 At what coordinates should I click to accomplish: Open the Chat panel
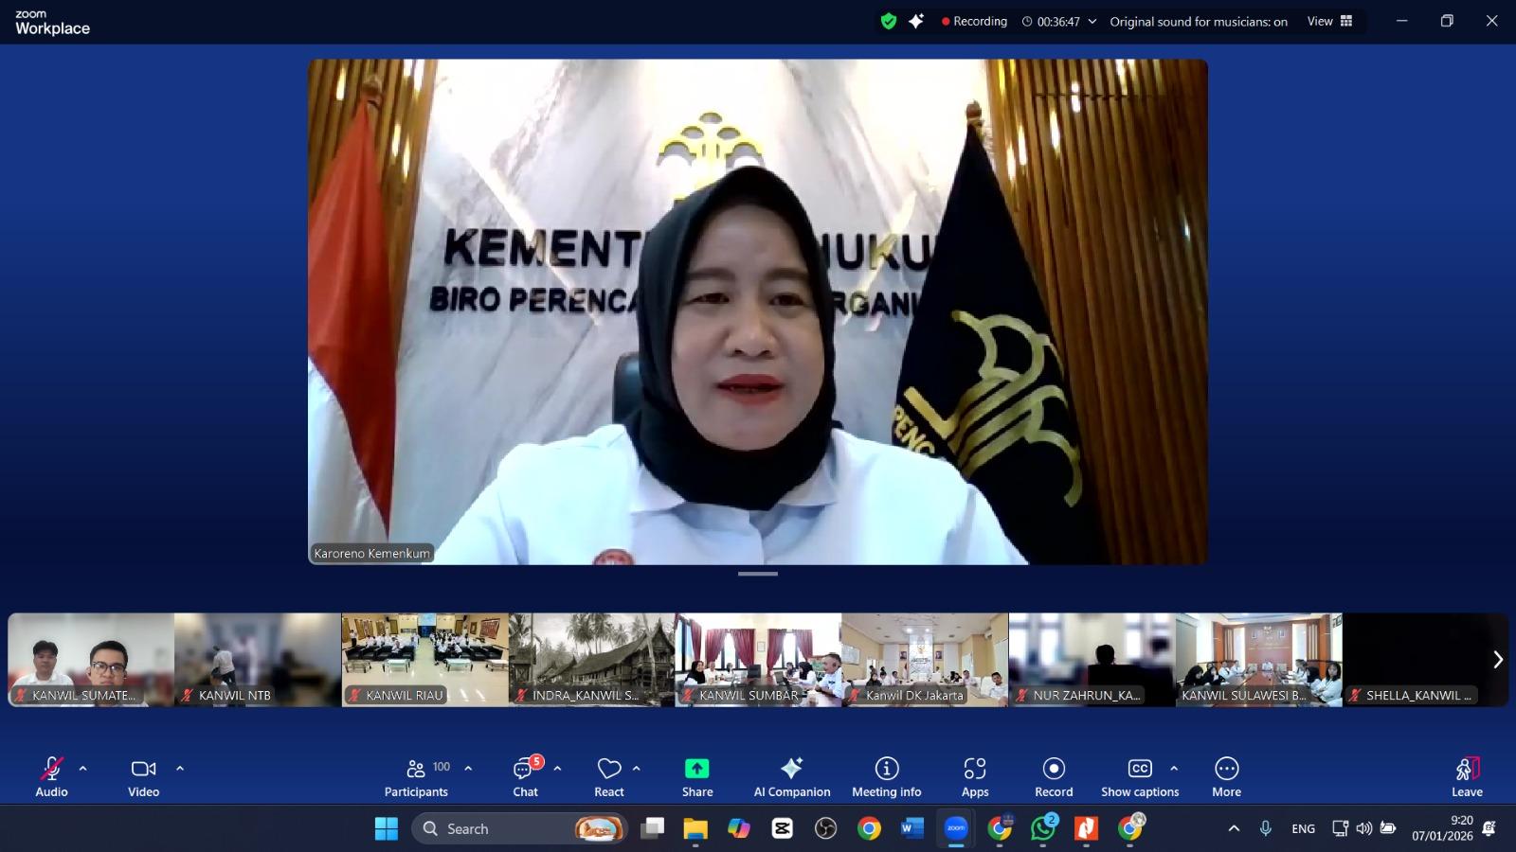[x=525, y=777]
